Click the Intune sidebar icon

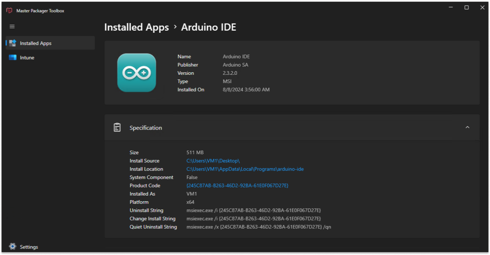click(13, 57)
